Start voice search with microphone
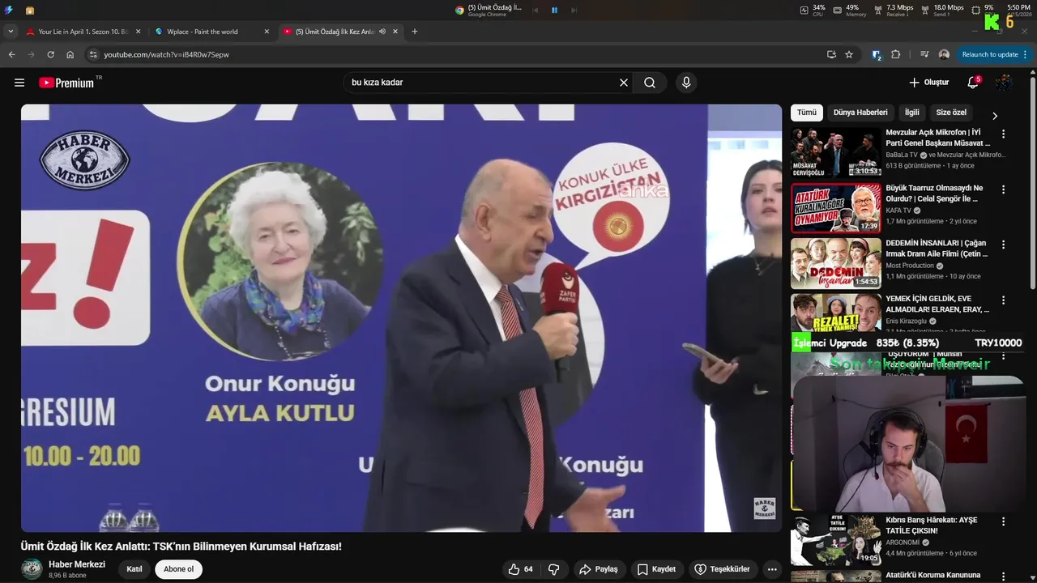The image size is (1037, 583). click(x=686, y=83)
